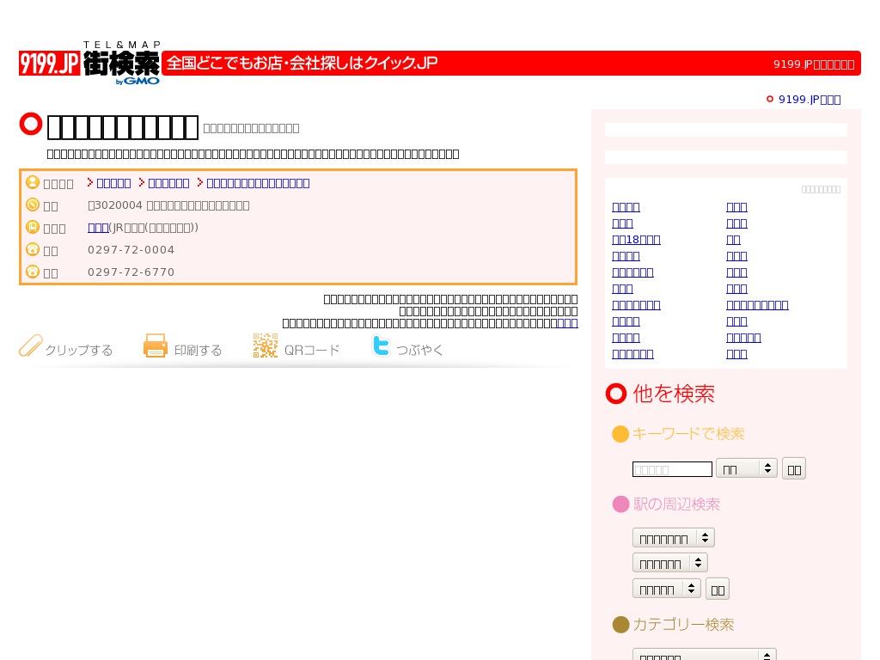
Task: Click the paperclip clip icon
Action: pos(31,345)
